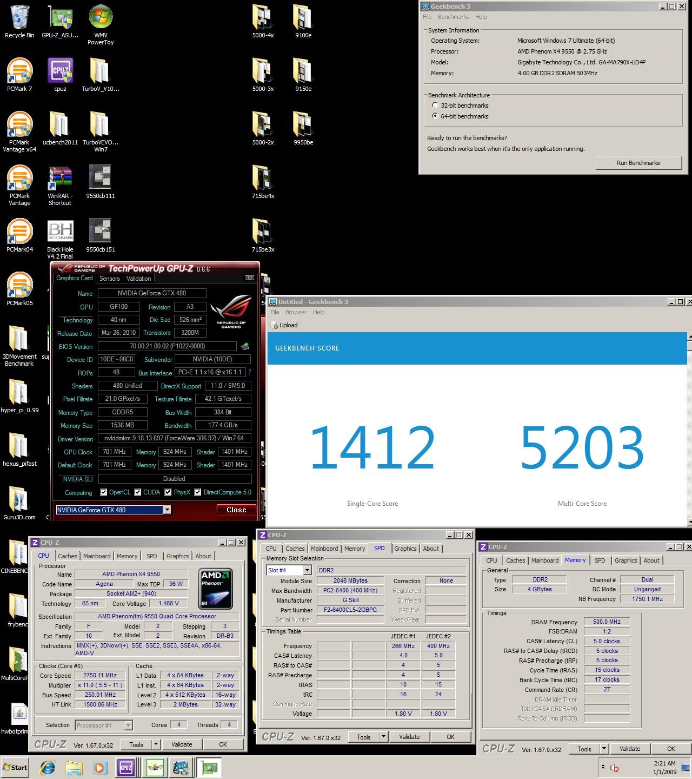692x779 pixels.
Task: Open Slot #4 memory slot dropdown
Action: 307,570
